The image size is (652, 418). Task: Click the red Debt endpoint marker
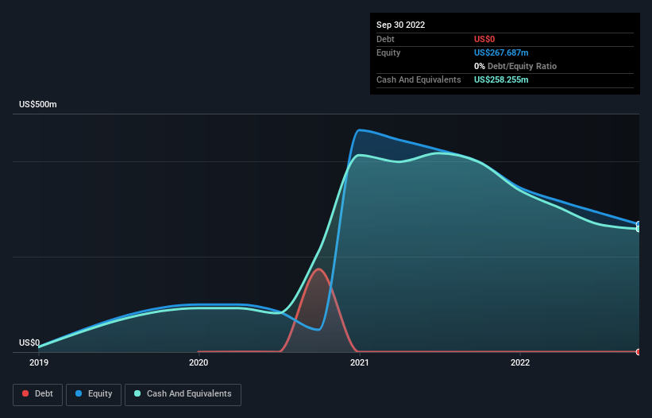tap(638, 352)
